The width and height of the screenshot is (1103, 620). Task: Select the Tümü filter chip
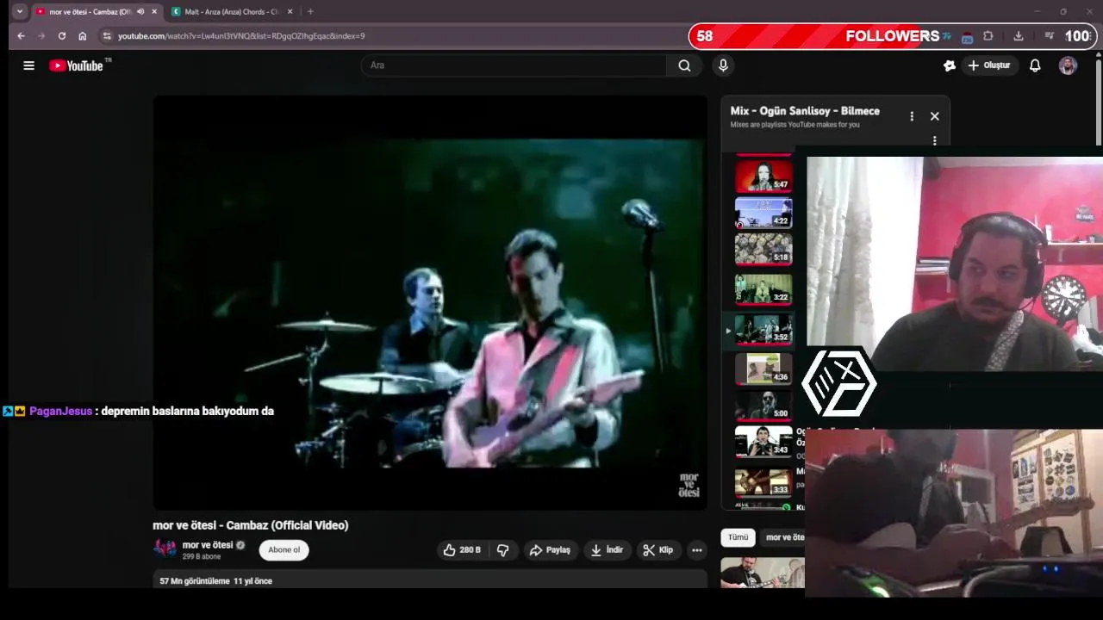(738, 537)
